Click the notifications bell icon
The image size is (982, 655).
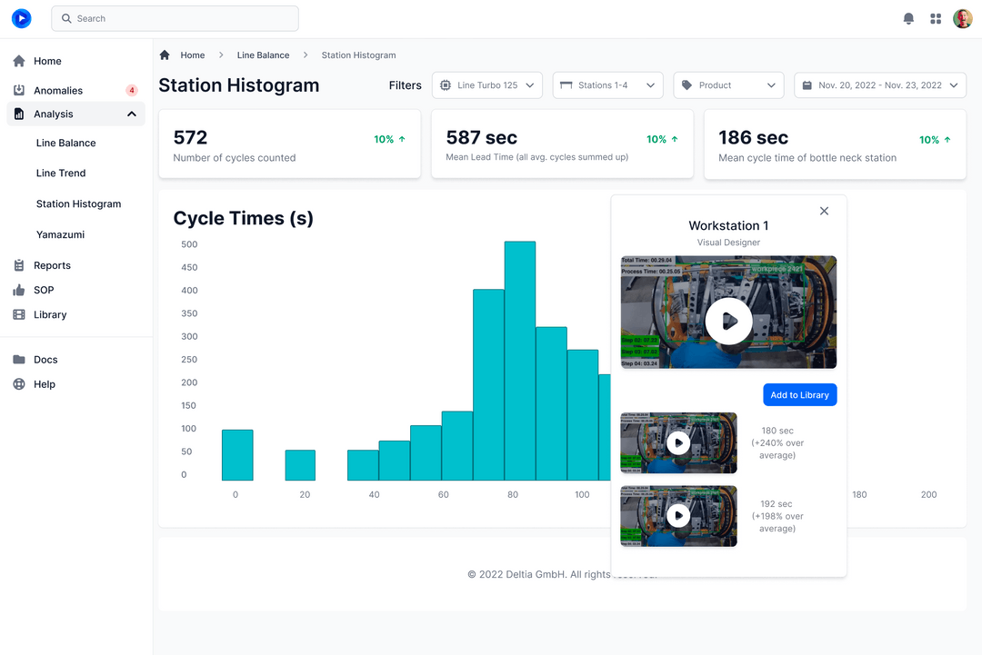click(x=907, y=18)
